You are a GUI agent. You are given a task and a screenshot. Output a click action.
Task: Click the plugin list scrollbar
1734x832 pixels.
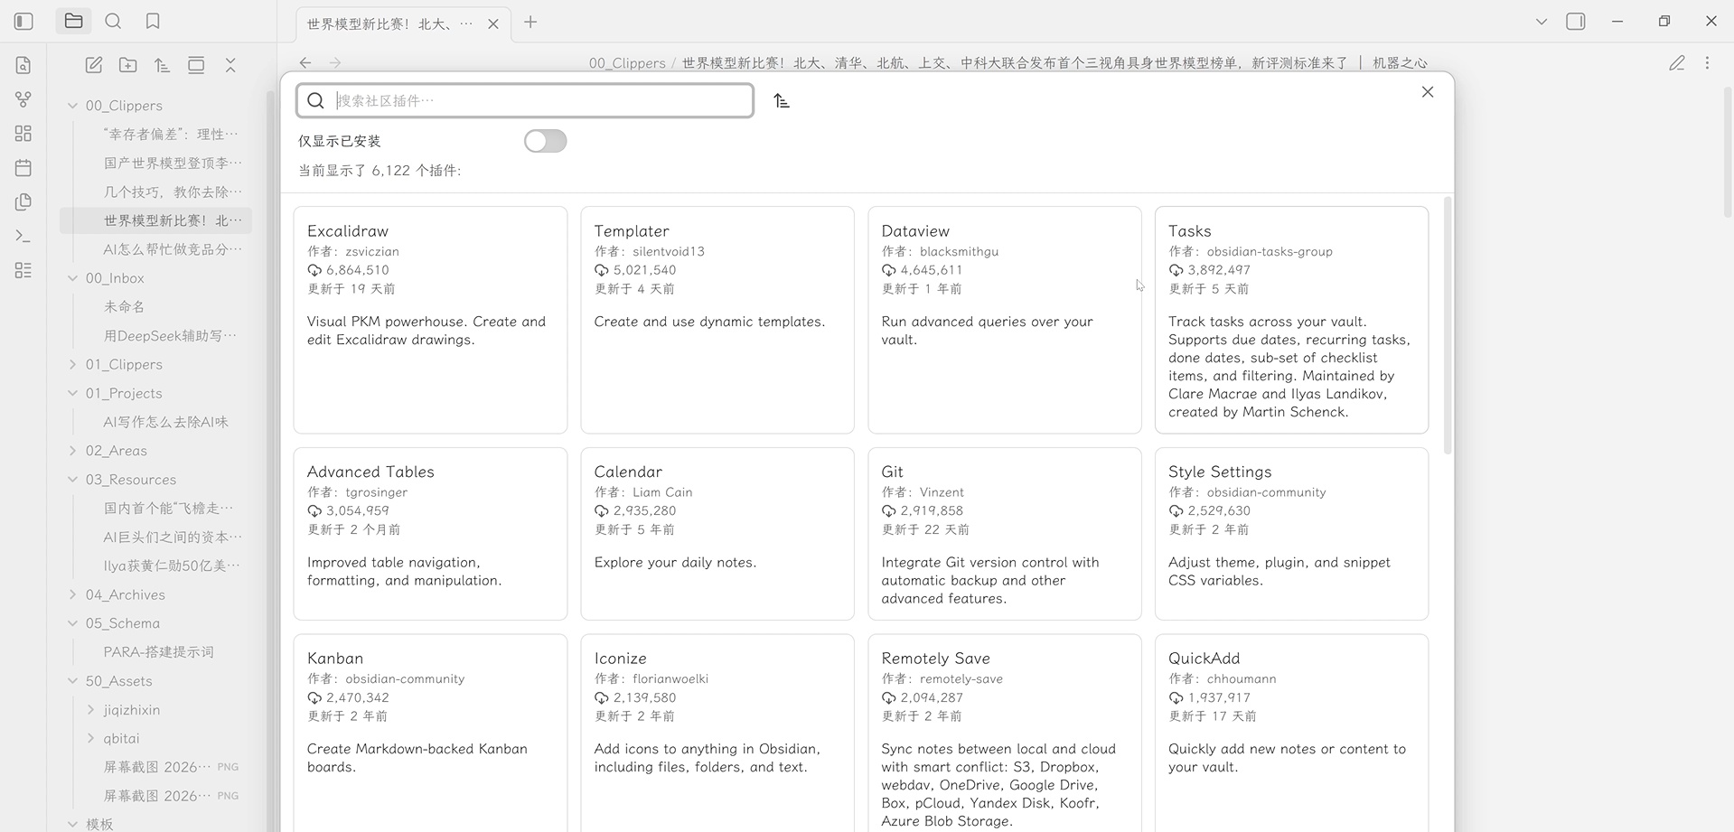point(1448,325)
